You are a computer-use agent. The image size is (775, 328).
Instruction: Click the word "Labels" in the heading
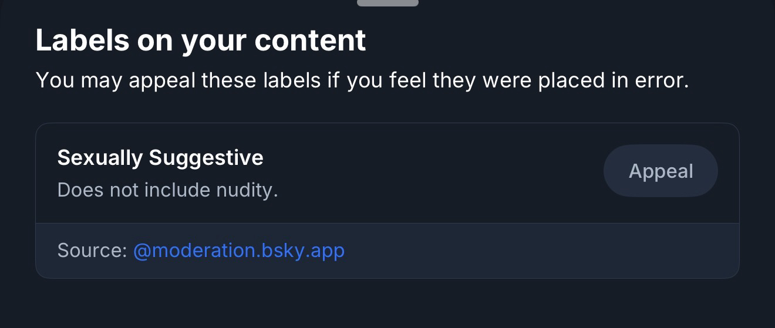coord(82,40)
